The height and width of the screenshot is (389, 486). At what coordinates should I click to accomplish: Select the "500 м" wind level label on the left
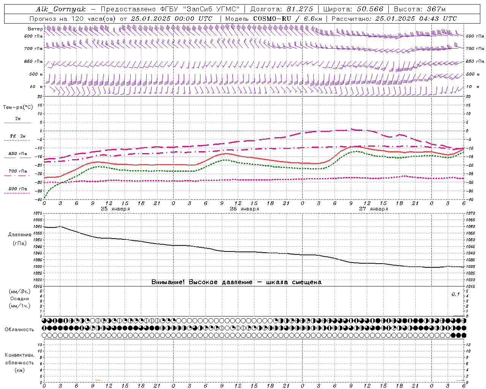click(36, 74)
